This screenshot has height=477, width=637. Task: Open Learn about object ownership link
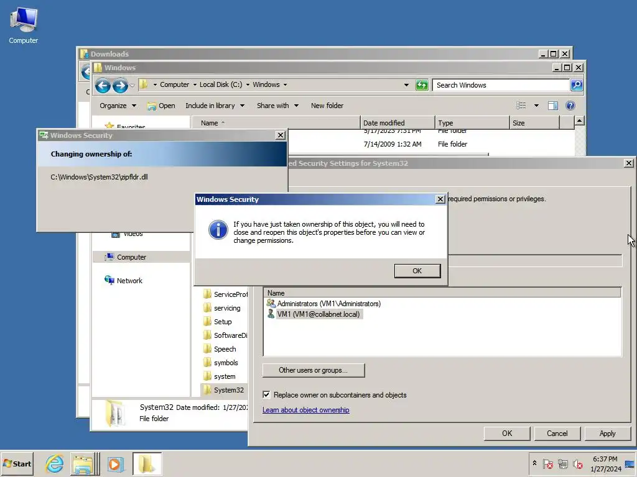305,410
